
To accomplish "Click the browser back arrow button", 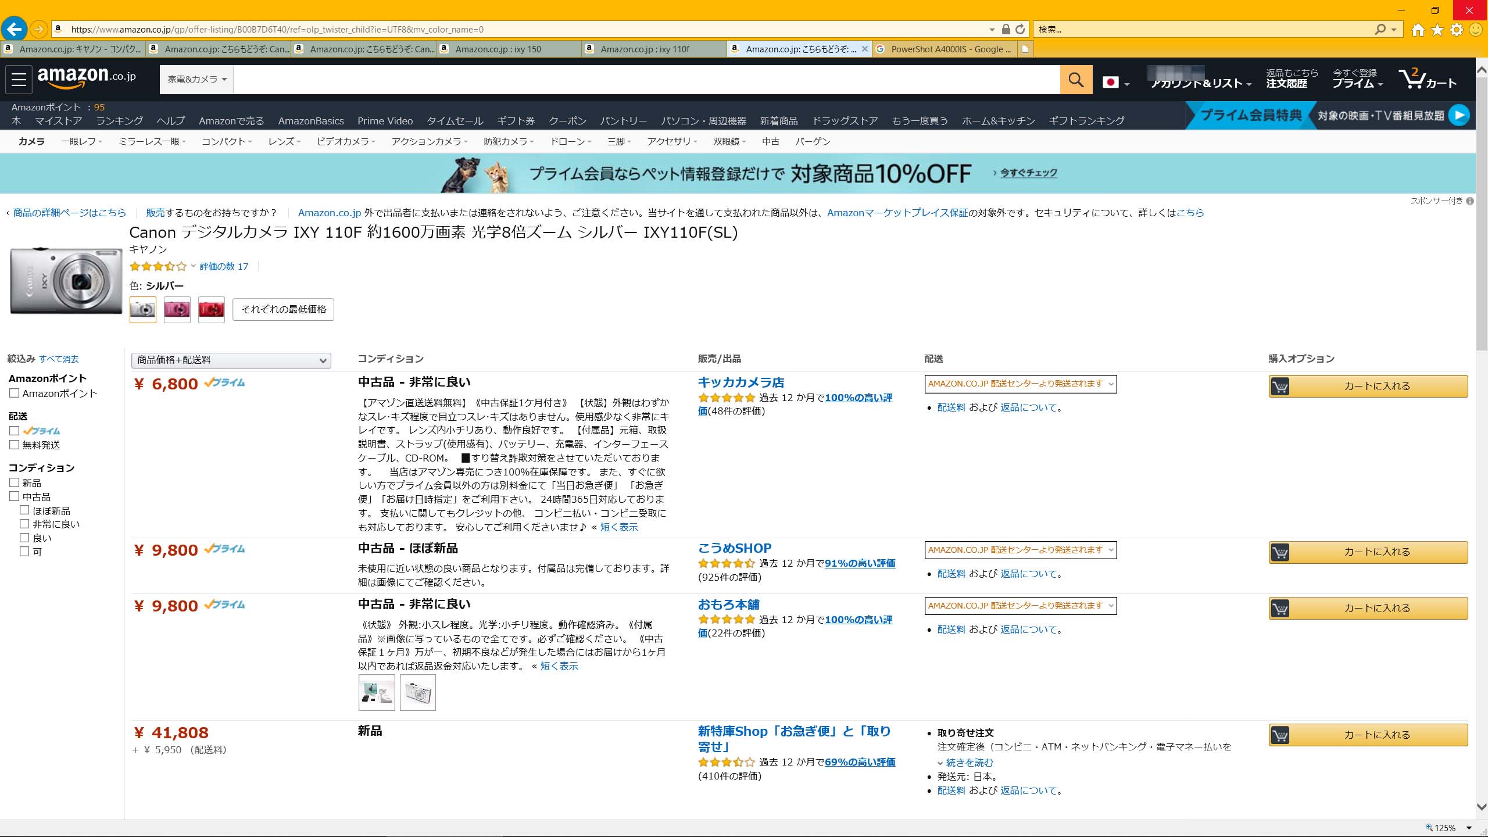I will [x=14, y=28].
